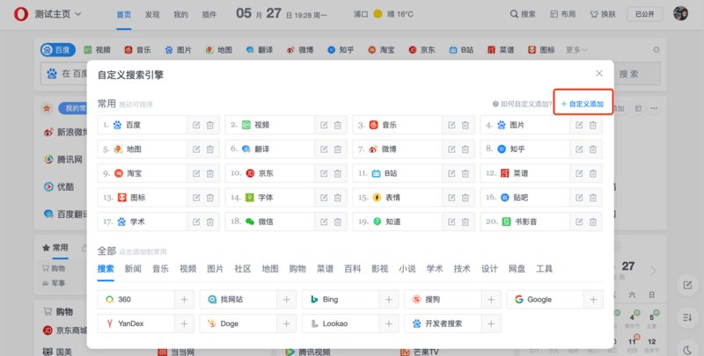Switch to the 工具 category tab
The width and height of the screenshot is (704, 356).
tap(544, 269)
